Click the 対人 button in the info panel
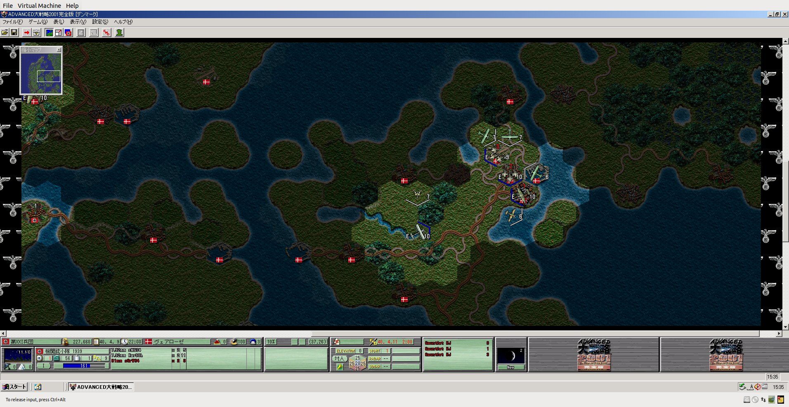 click(x=339, y=359)
